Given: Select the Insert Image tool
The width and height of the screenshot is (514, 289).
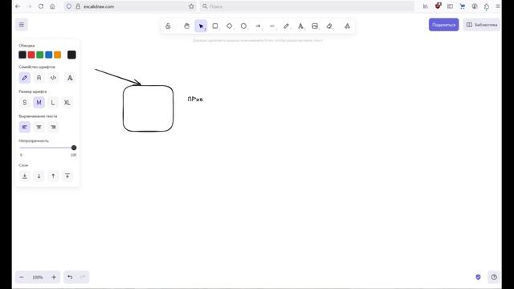Looking at the screenshot, I should tap(315, 26).
